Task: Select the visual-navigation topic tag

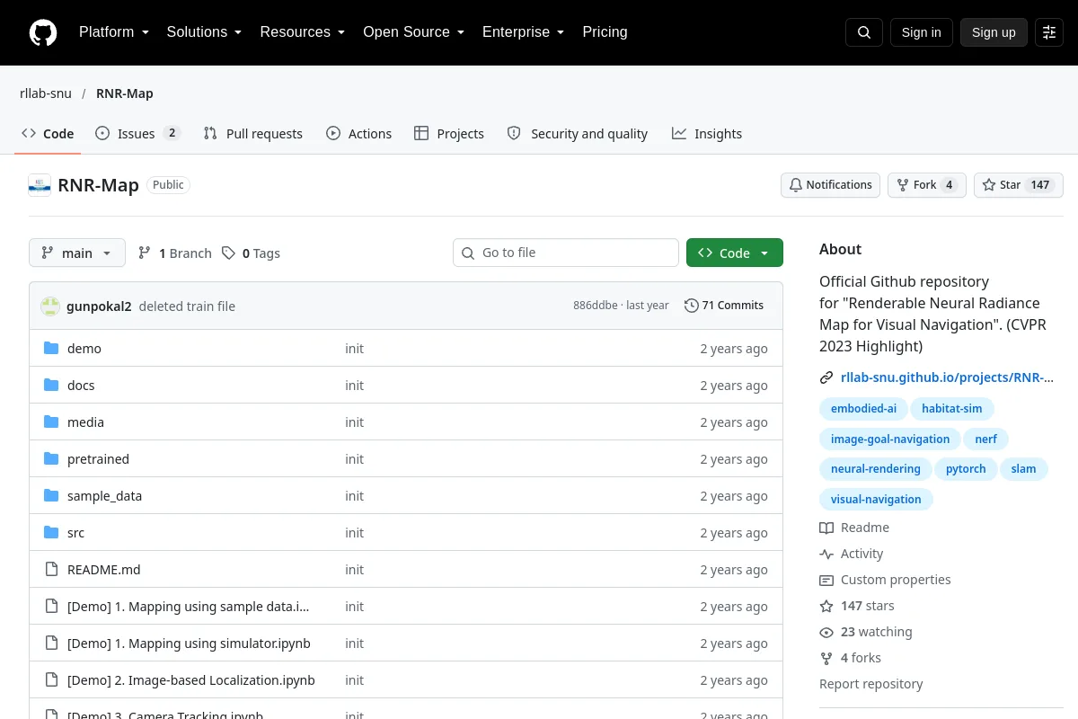Action: click(x=876, y=500)
